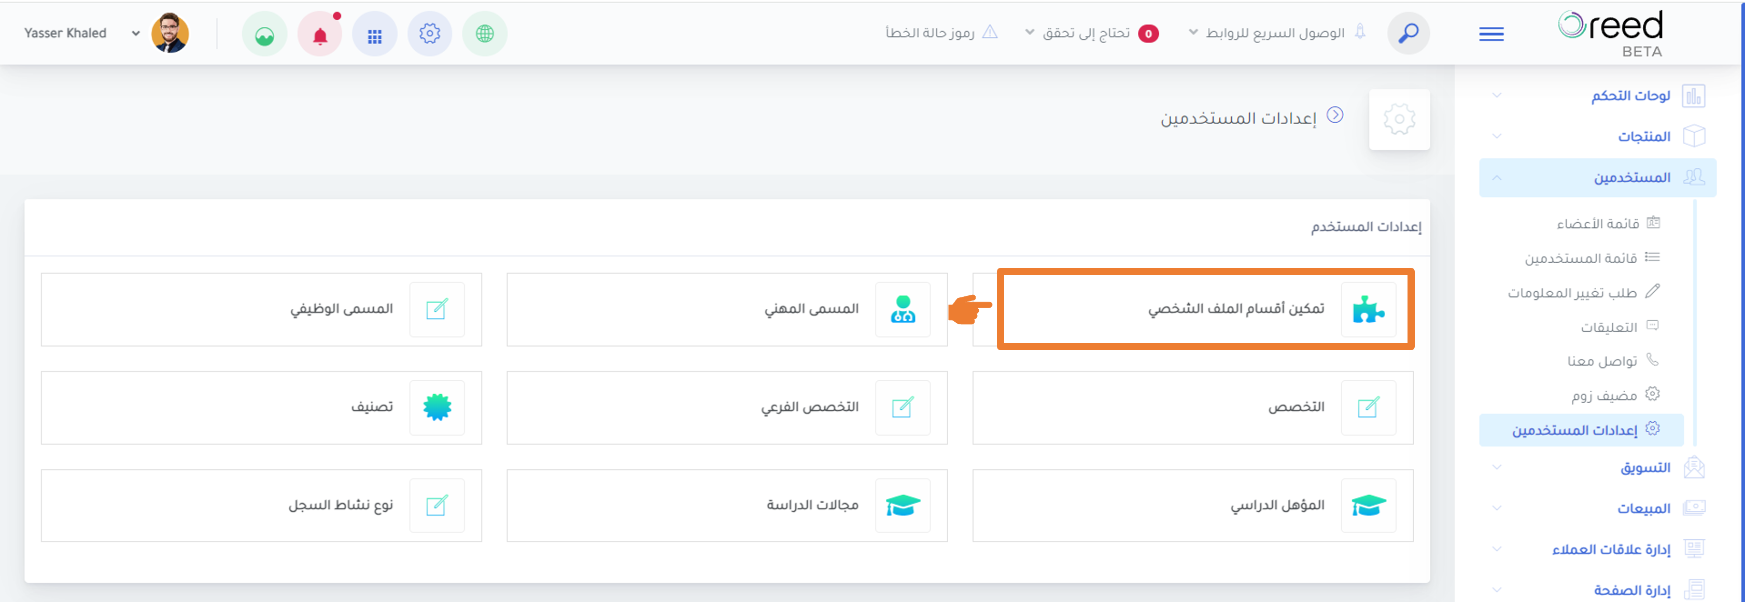
Task: Click the Yasser Khaled profile avatar
Action: pyautogui.click(x=170, y=33)
